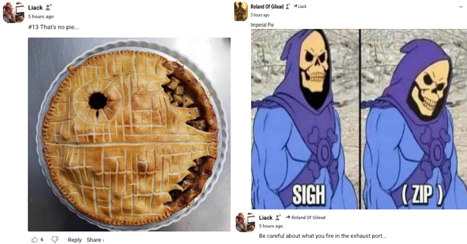This screenshot has width=467, height=244.
Task: Collapse Roland Of Gilead's comment thread with the dash
Action: click(x=461, y=7)
